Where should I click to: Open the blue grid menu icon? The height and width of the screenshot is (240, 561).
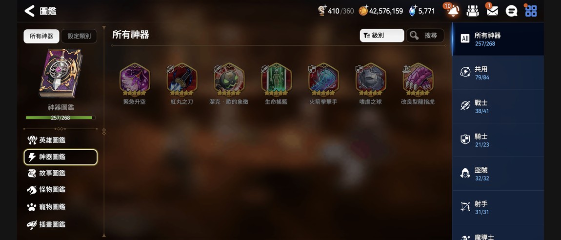tap(531, 11)
